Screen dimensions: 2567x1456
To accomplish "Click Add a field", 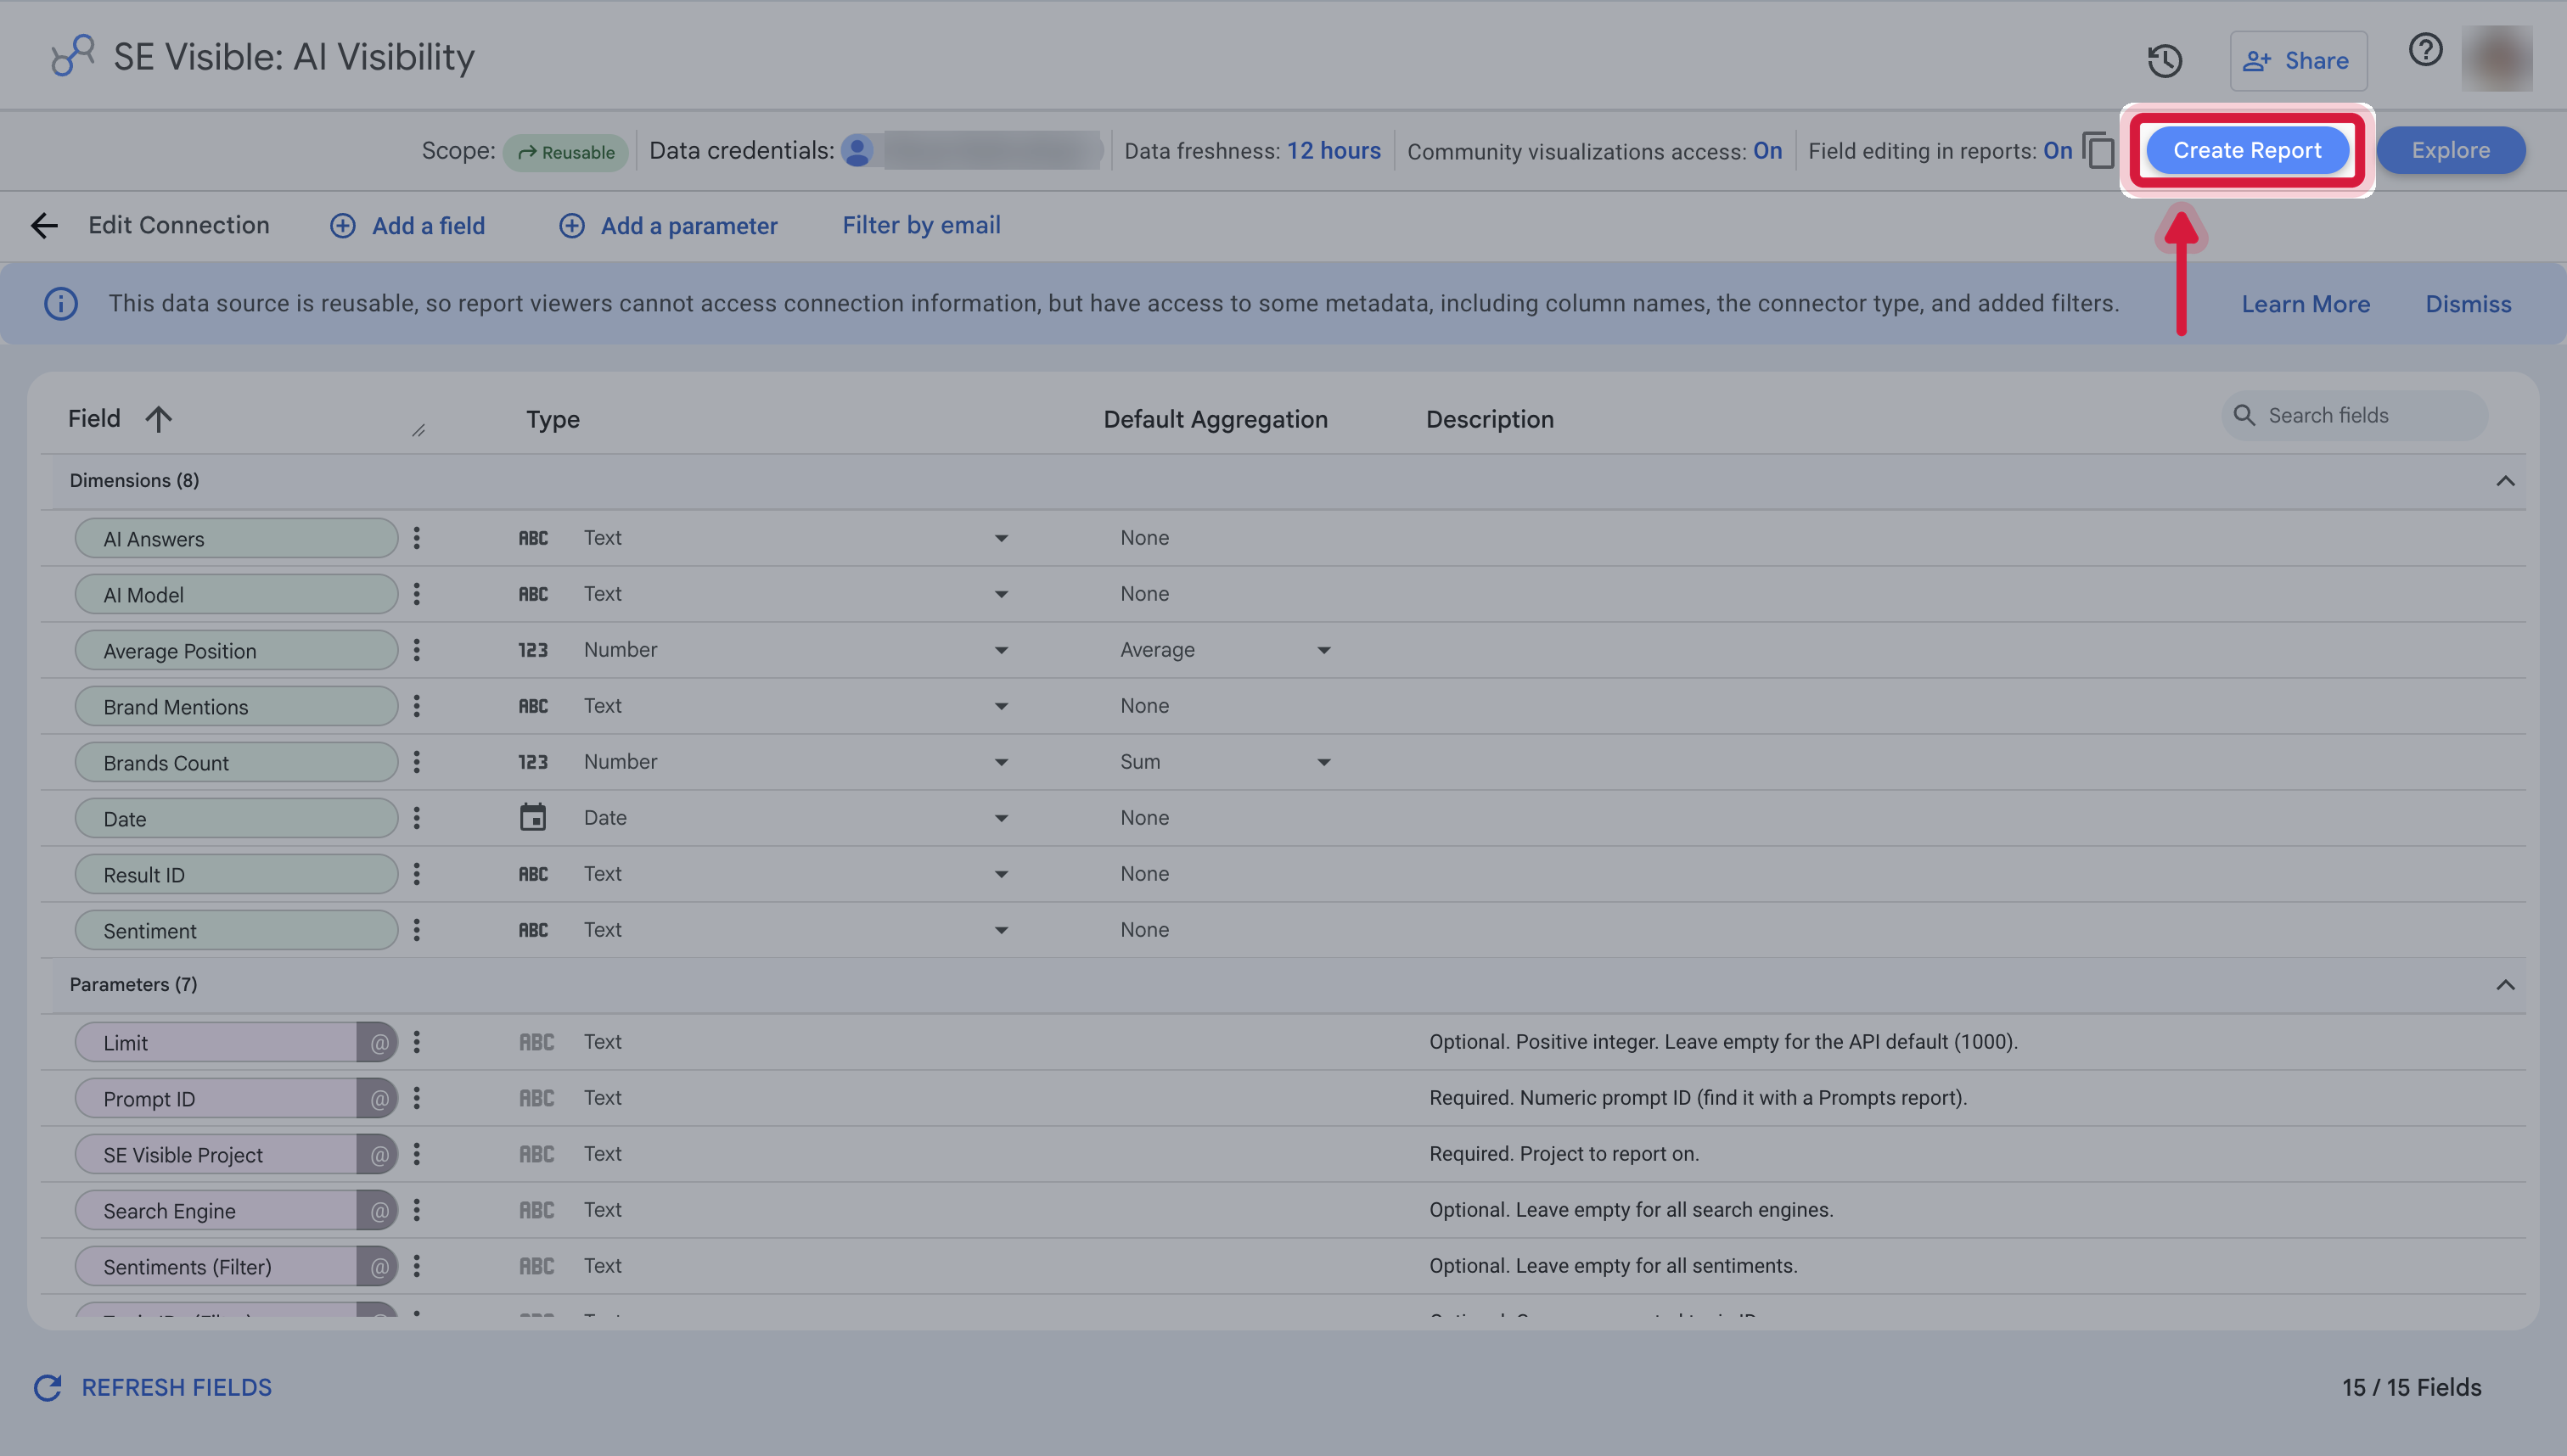I will (x=407, y=226).
